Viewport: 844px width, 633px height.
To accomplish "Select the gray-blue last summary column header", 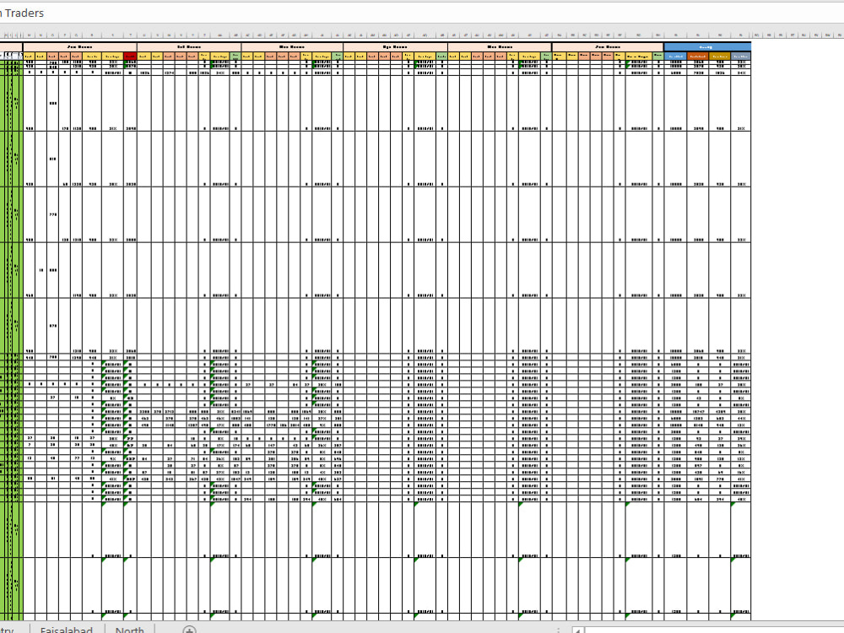I will click(741, 56).
